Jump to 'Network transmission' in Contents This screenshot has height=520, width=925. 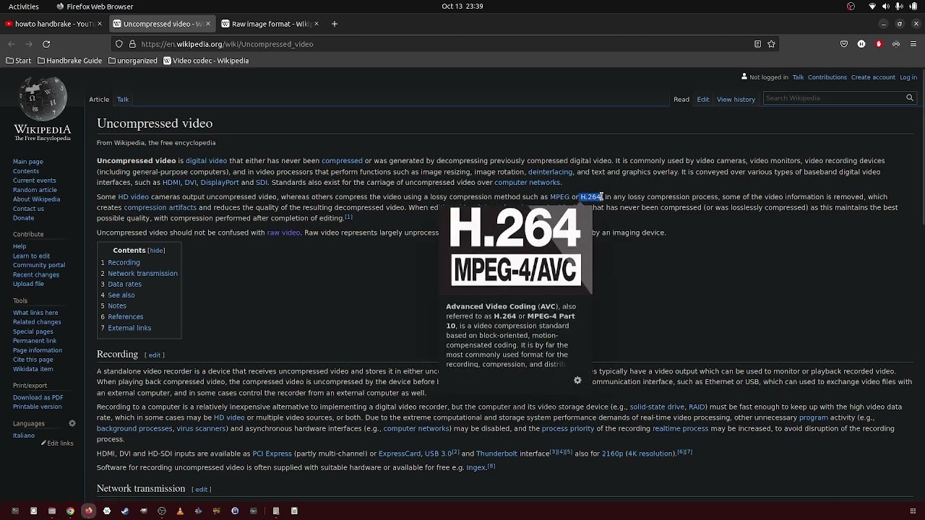pos(142,274)
